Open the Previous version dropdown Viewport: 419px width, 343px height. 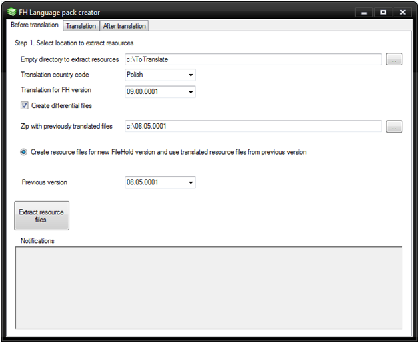pos(160,182)
